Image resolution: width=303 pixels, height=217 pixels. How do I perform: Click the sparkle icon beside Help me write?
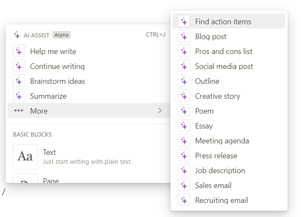[19, 51]
